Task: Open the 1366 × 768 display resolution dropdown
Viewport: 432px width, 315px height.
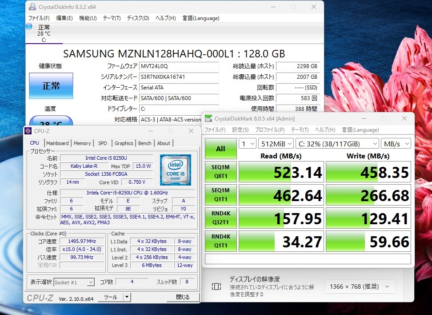Action: [360, 287]
